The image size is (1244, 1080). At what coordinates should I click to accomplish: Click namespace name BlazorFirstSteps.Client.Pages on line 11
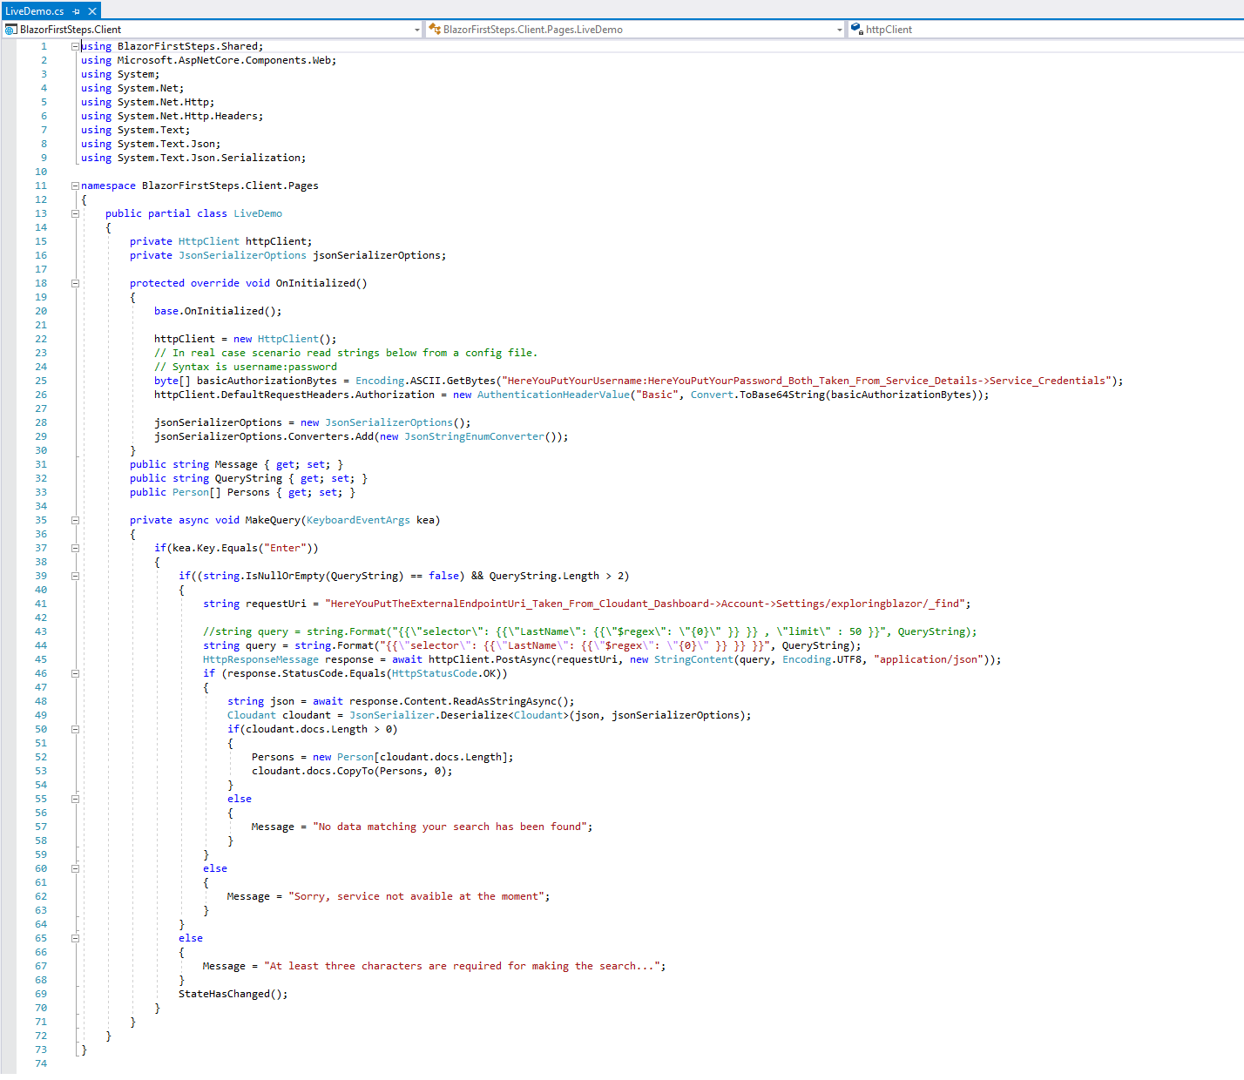230,186
